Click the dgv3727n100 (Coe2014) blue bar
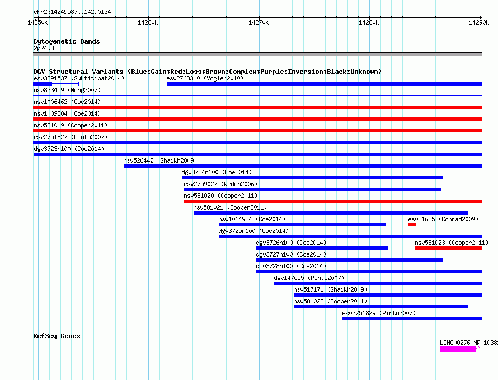Viewport: 498px width, 380px height. (x=350, y=260)
